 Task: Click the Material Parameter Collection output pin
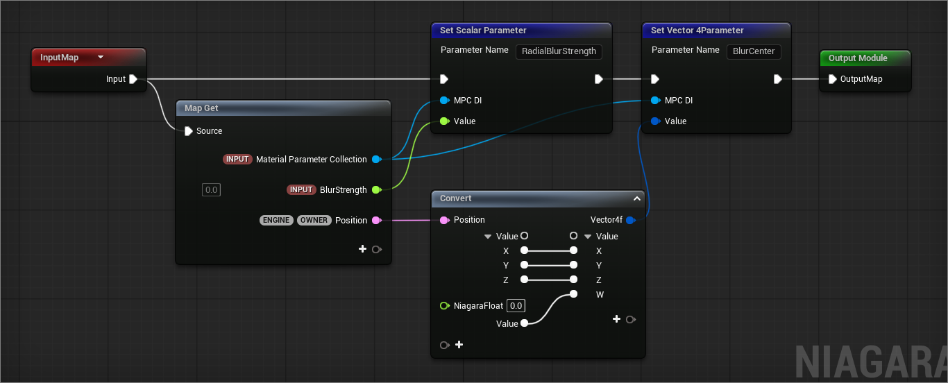[x=375, y=160]
